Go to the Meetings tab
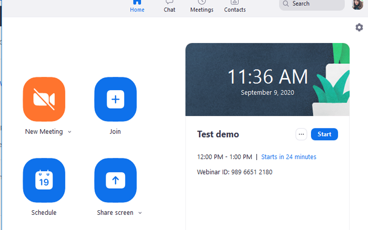Screen dimensions: 368x230 202,6
